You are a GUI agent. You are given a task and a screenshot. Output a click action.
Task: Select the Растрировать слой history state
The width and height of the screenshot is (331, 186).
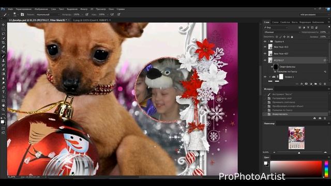click(x=282, y=98)
